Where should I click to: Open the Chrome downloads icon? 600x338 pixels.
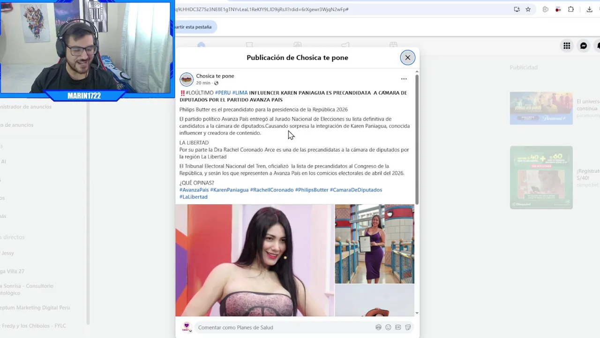(589, 9)
